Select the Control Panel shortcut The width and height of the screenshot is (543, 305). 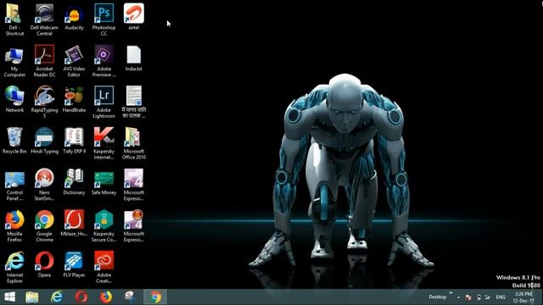[x=14, y=179]
